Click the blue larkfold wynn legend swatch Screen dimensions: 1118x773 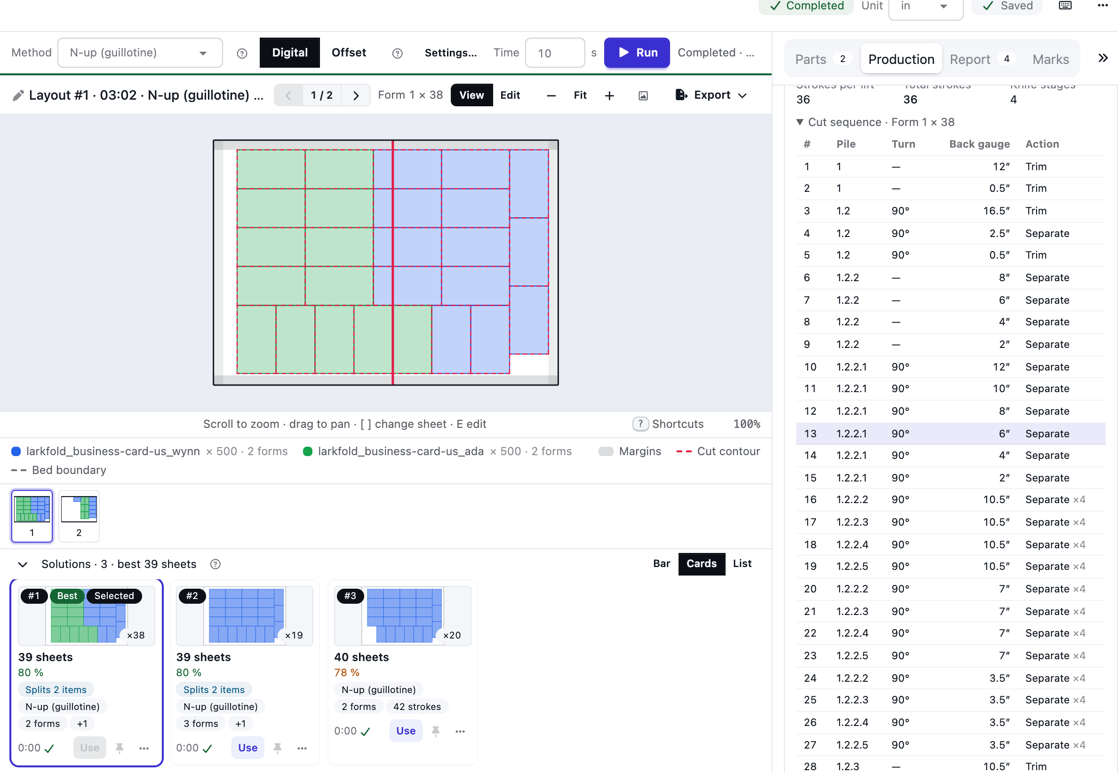pos(16,451)
